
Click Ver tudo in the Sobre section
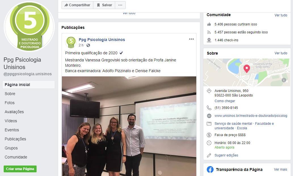click(281, 53)
